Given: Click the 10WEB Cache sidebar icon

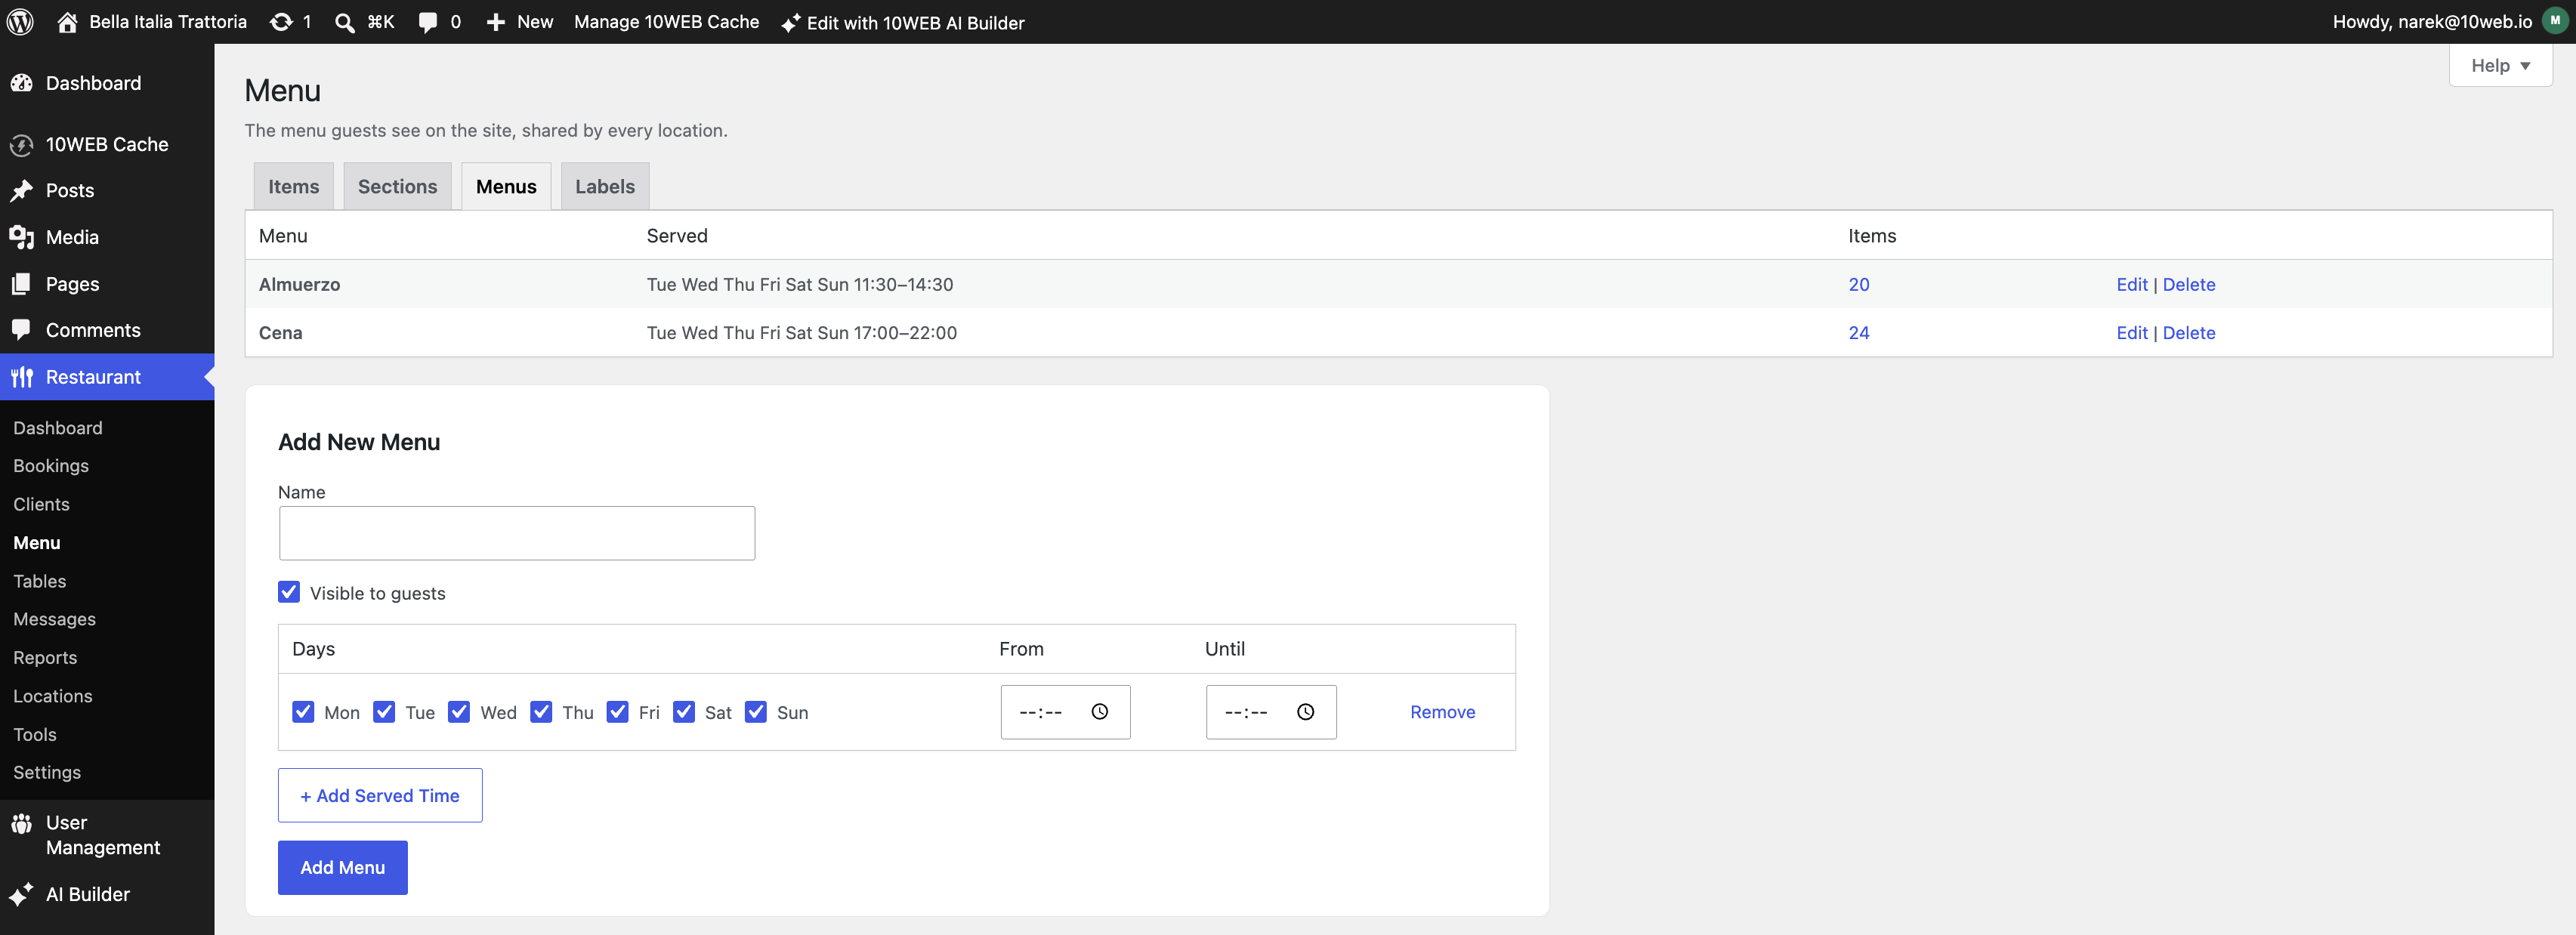Looking at the screenshot, I should coord(22,145).
